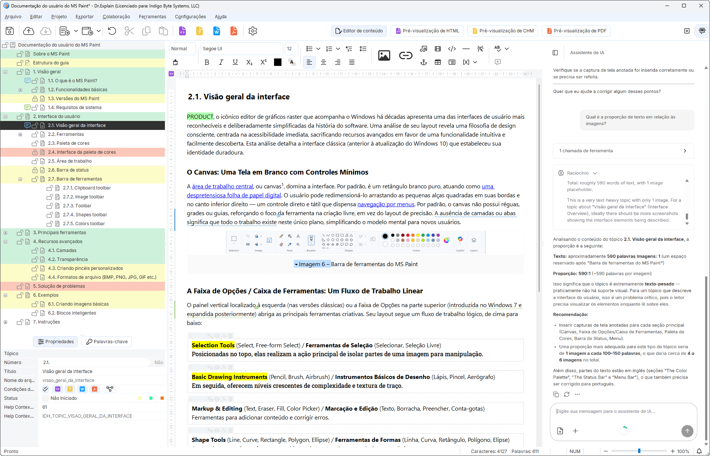This screenshot has height=456, width=710.
Task: Toggle the HTML output condition in properties
Action: point(58,389)
